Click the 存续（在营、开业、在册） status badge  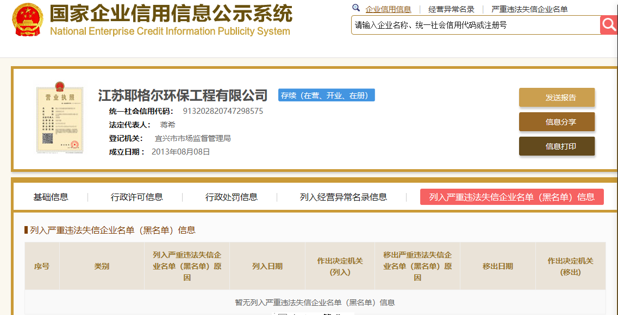(326, 95)
